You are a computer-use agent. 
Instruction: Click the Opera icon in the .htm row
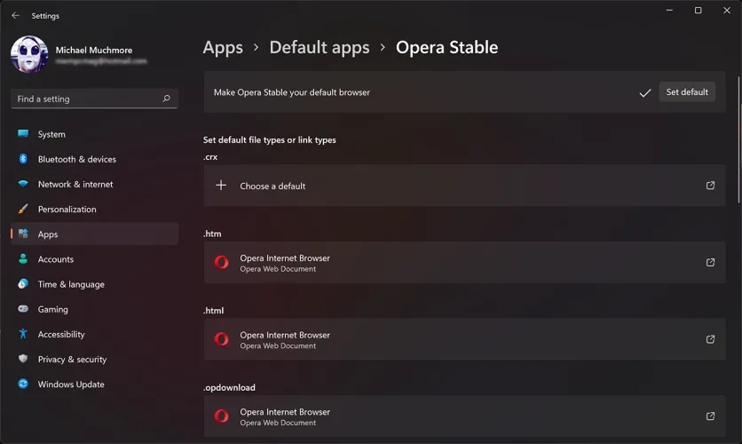tap(222, 263)
